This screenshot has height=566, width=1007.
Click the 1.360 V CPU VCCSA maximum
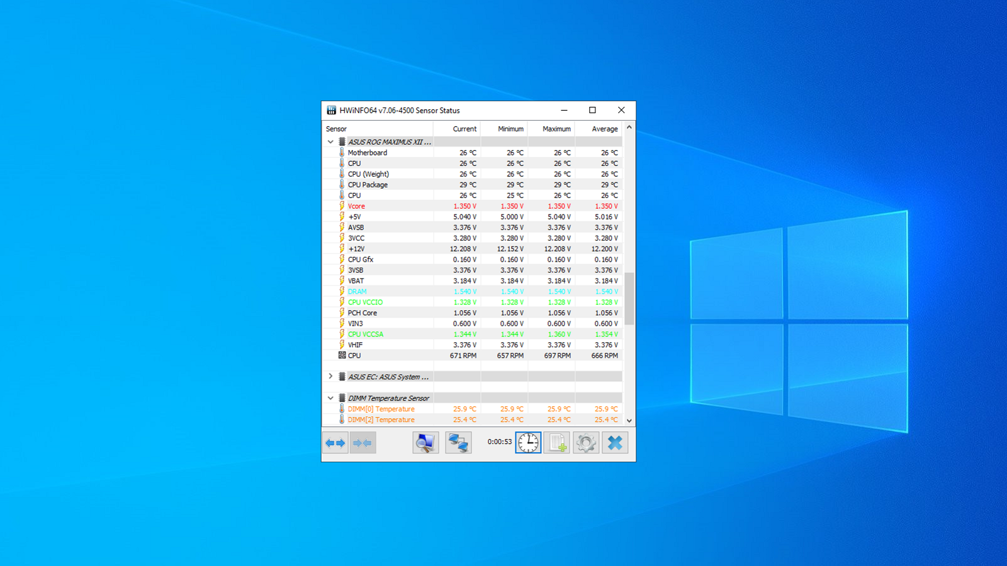560,335
